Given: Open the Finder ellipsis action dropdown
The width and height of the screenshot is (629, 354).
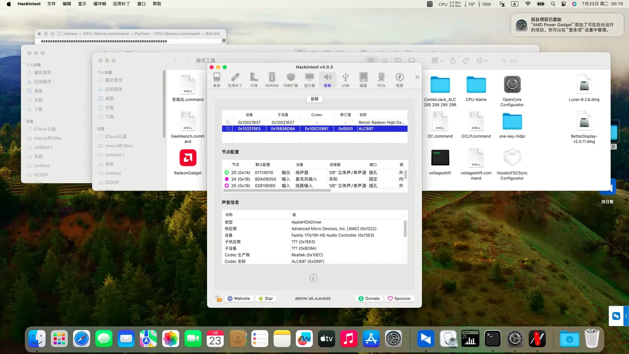Looking at the screenshot, I should (x=482, y=60).
